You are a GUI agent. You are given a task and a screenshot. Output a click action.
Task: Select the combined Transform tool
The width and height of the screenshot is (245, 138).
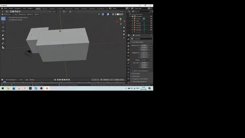(3, 39)
